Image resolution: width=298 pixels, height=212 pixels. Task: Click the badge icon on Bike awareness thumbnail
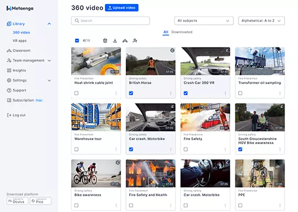coord(118,162)
